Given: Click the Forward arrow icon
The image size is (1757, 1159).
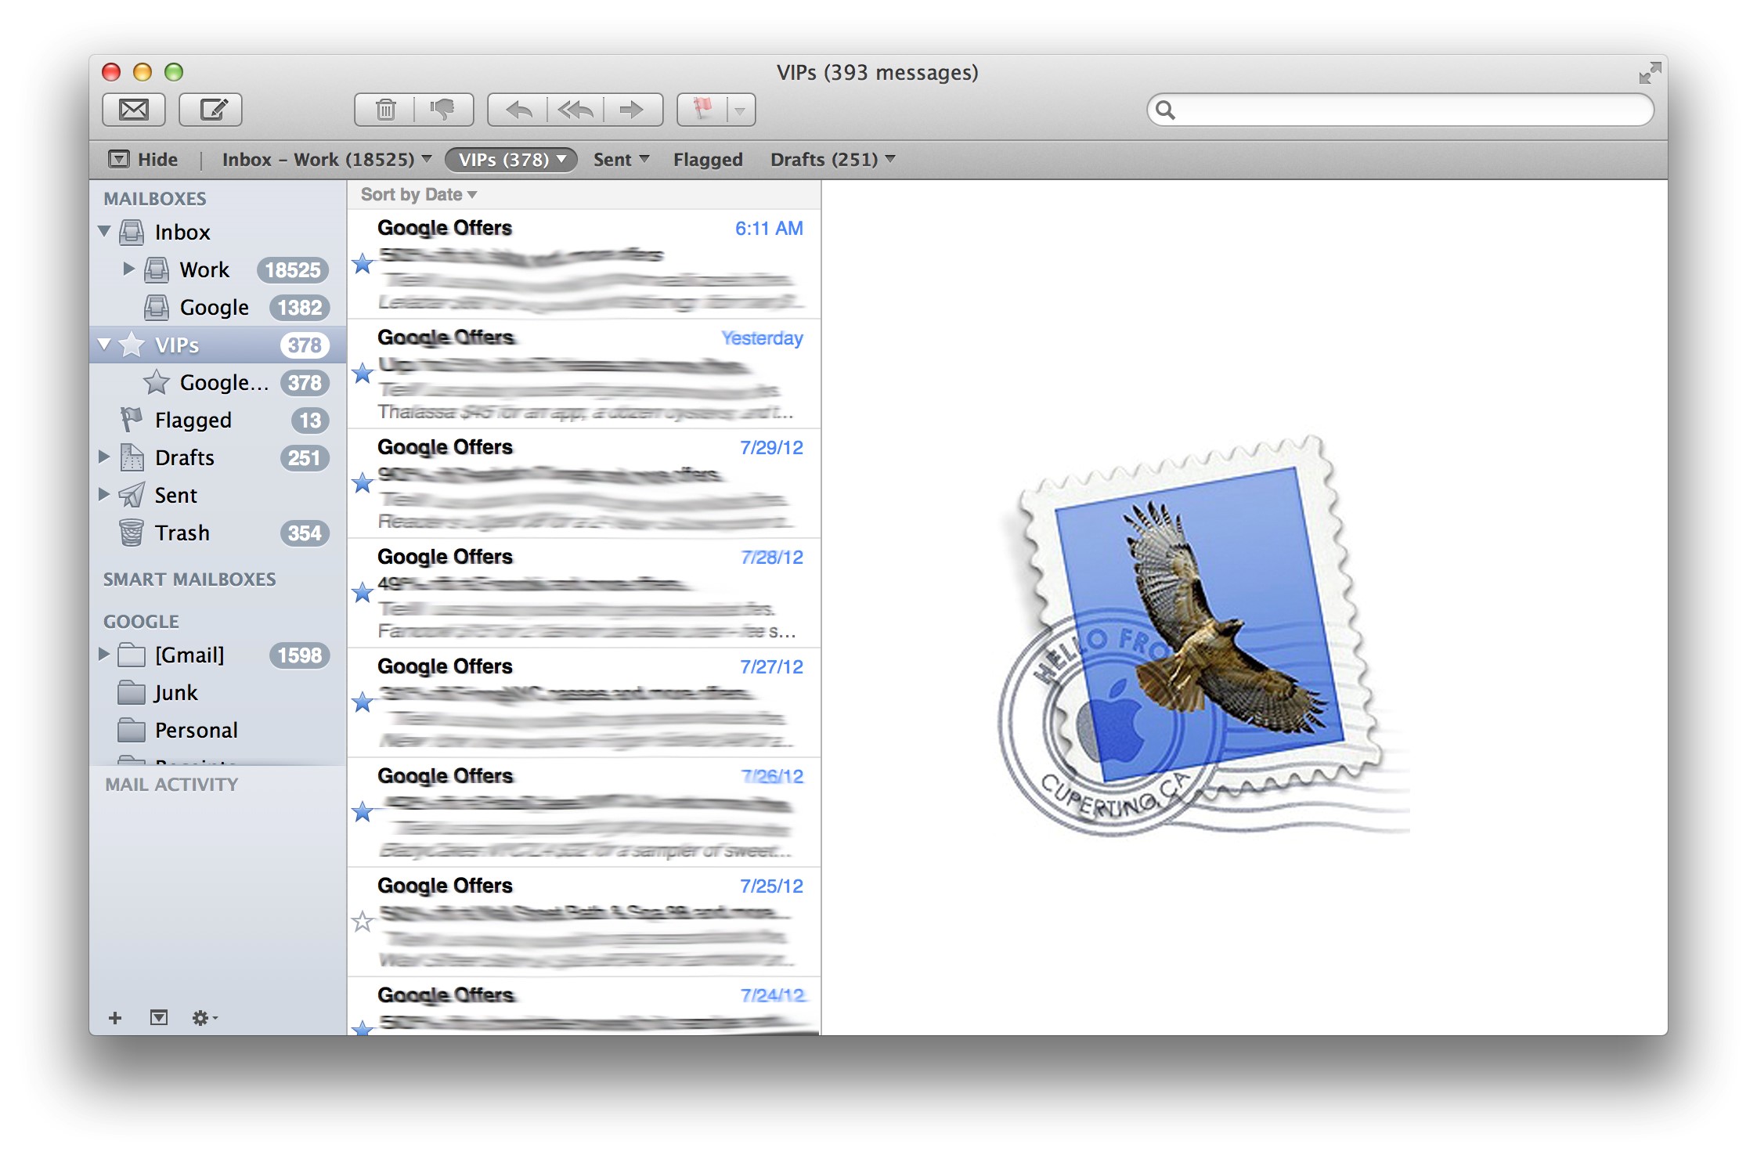Looking at the screenshot, I should pos(631,110).
